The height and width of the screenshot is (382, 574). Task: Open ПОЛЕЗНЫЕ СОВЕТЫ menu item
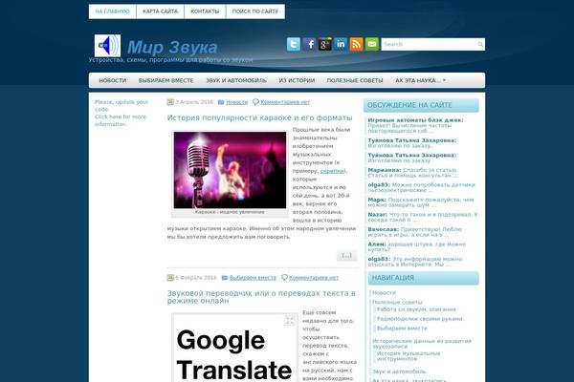click(x=355, y=80)
